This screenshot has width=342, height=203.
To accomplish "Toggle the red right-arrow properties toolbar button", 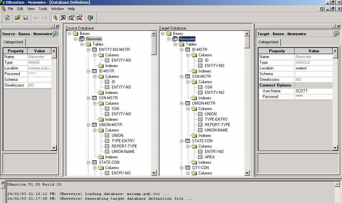I will coord(79,18).
